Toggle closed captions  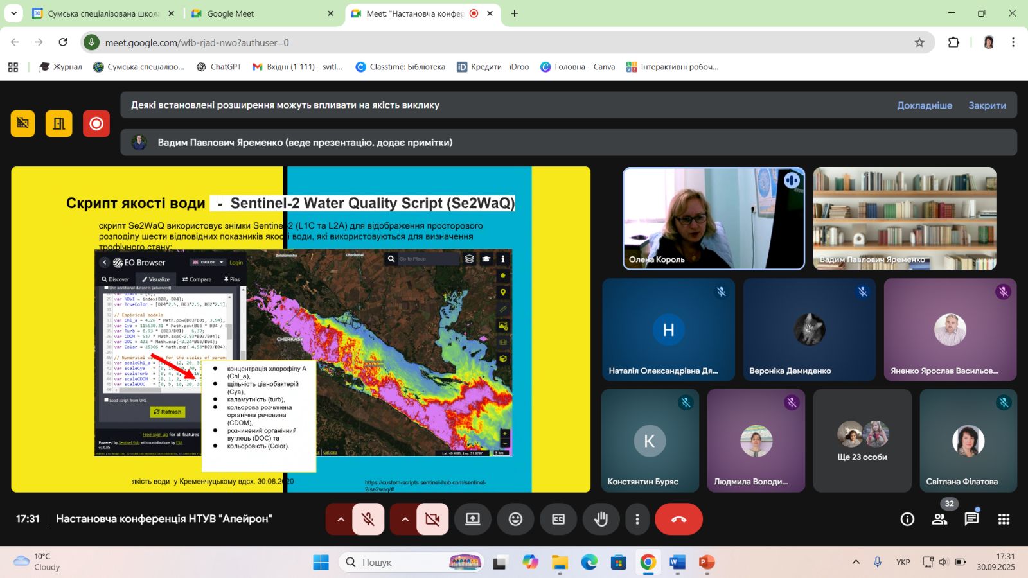click(558, 519)
